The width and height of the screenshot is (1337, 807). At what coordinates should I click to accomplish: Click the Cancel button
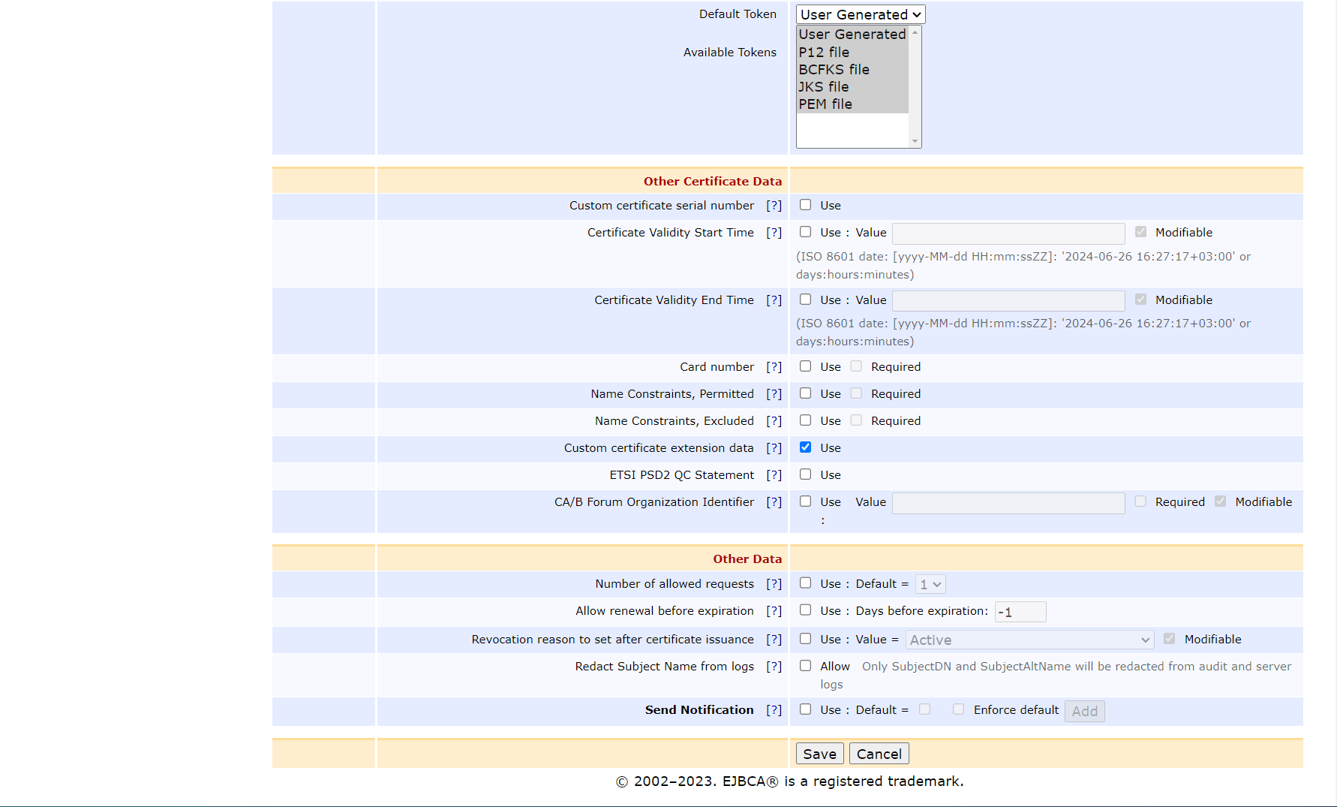(x=879, y=754)
